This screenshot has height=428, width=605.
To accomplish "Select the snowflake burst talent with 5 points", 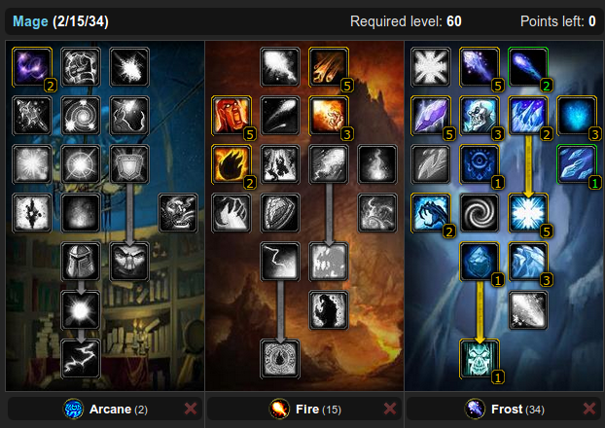I will [x=528, y=213].
